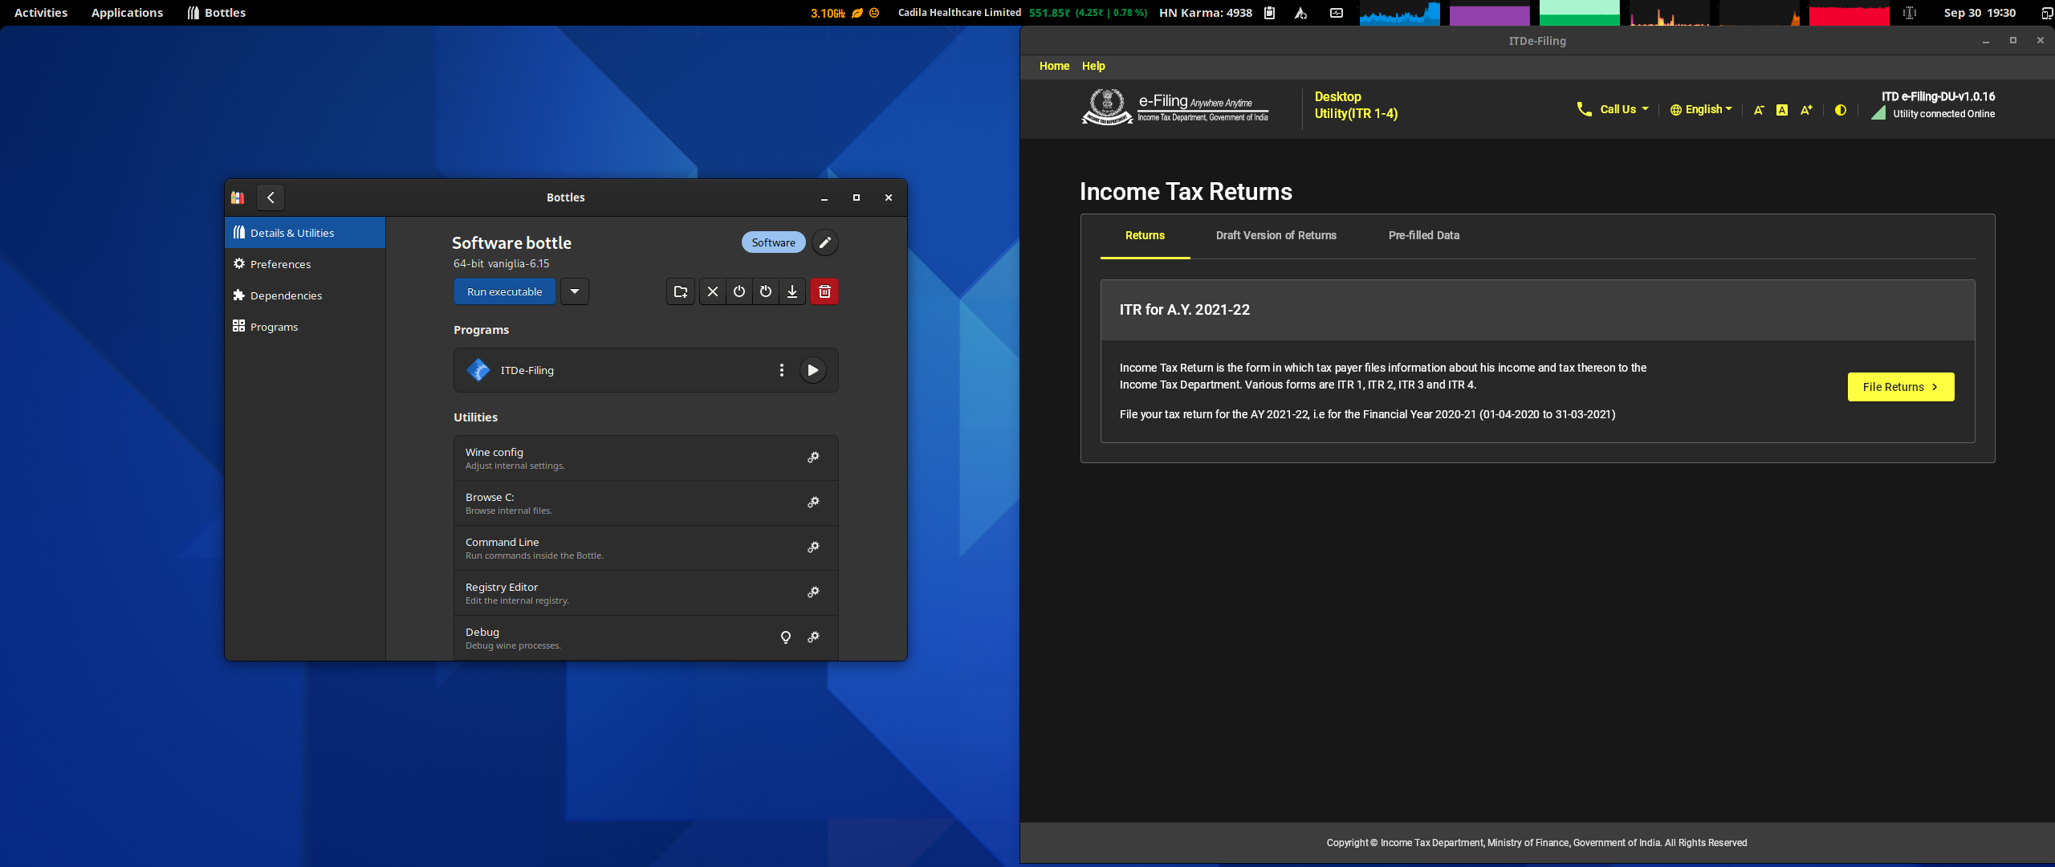2055x867 pixels.
Task: Click the Browse C: utility row
Action: point(646,503)
